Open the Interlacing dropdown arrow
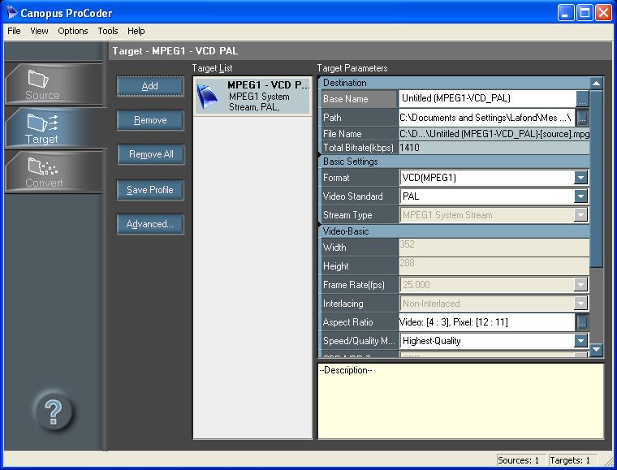Image resolution: width=617 pixels, height=470 pixels. click(x=580, y=304)
